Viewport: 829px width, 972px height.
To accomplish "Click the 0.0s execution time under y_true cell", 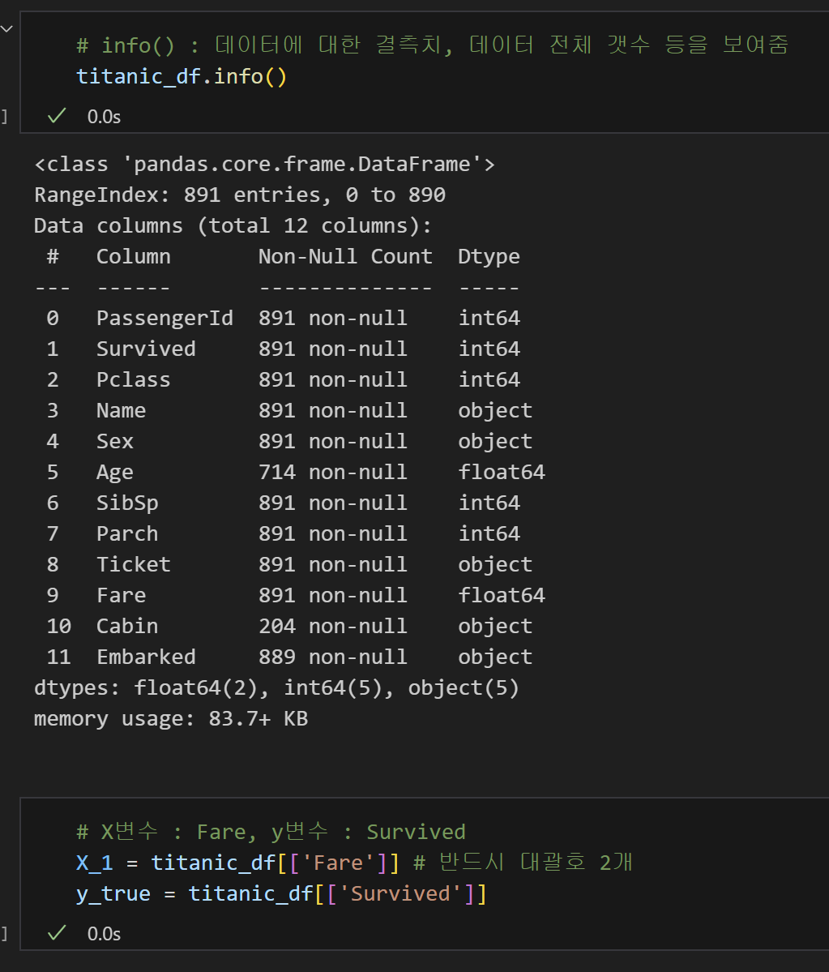I will pos(104,934).
